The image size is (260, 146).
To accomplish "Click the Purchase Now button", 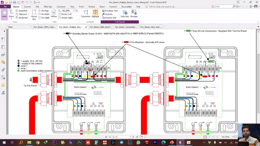I will click(110, 11).
